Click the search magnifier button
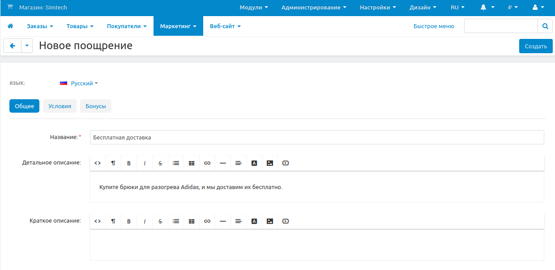Viewport: 555px width, 270px height. (545, 26)
